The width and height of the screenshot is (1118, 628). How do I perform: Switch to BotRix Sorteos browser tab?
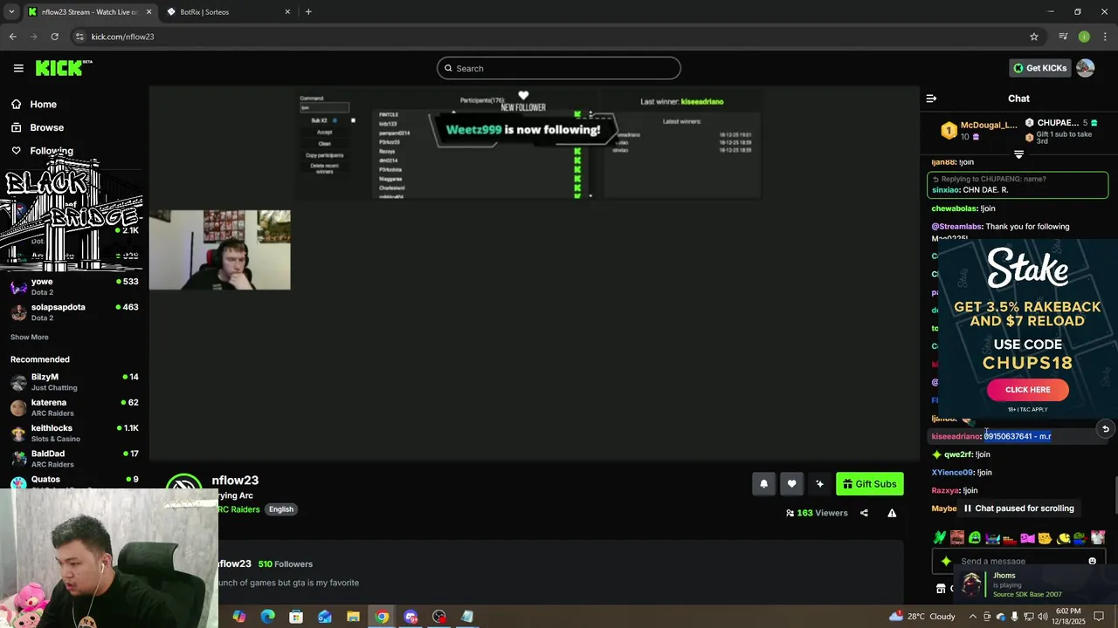coord(229,12)
